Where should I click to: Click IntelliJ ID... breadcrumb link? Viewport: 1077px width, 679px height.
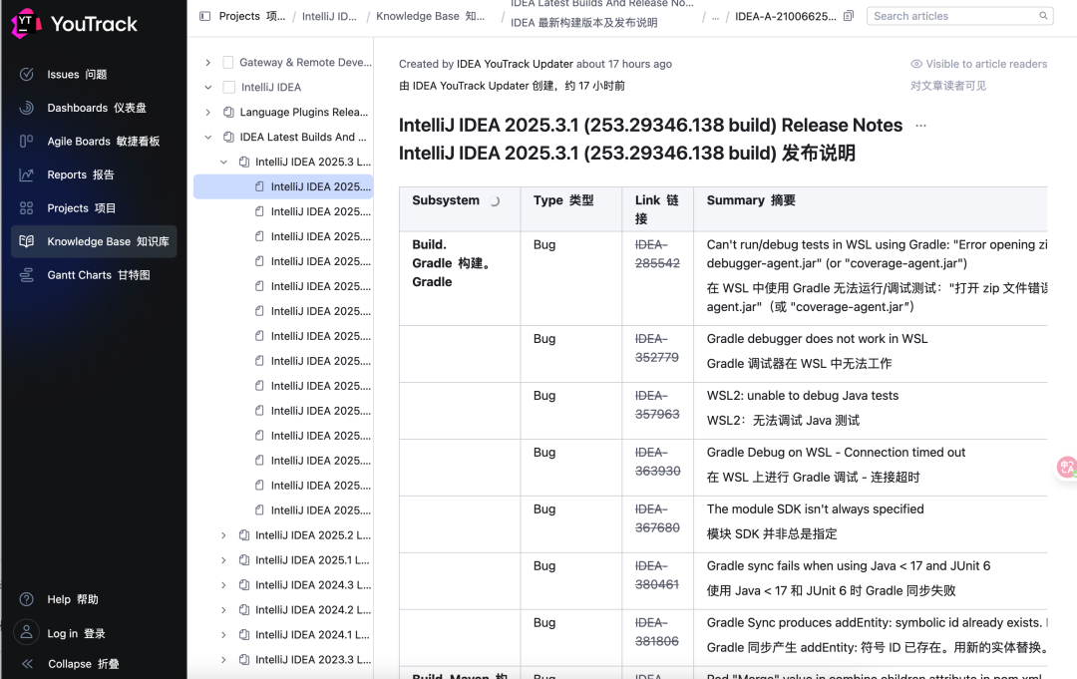tap(329, 17)
